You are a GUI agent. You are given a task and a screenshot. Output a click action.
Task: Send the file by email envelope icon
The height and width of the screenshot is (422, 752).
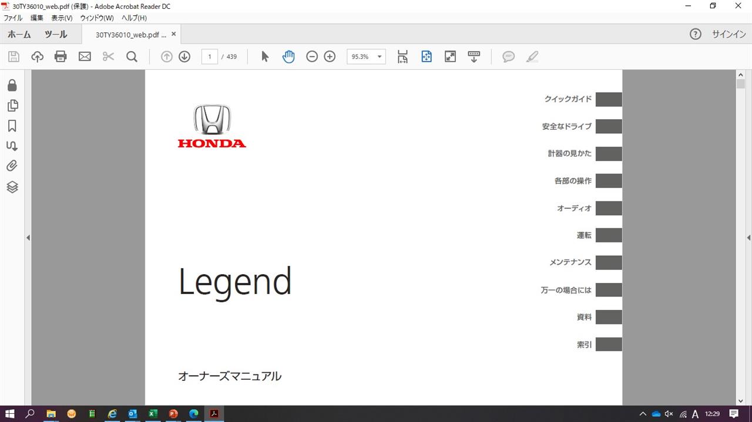click(x=85, y=57)
